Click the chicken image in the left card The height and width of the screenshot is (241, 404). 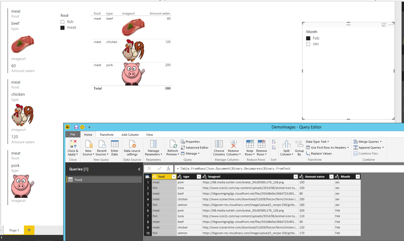(22, 115)
